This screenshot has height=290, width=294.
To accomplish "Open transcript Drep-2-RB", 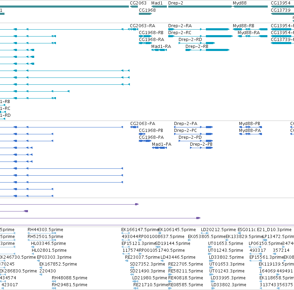I will 197,46.
